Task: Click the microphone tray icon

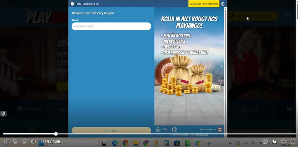Action: [x=253, y=143]
